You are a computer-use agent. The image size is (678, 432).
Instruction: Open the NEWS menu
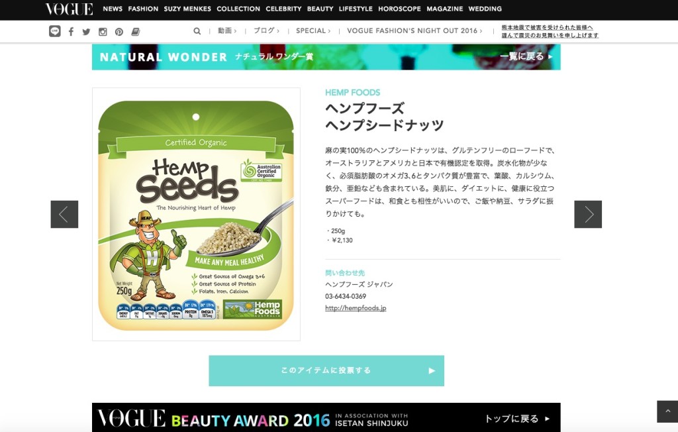(x=113, y=9)
